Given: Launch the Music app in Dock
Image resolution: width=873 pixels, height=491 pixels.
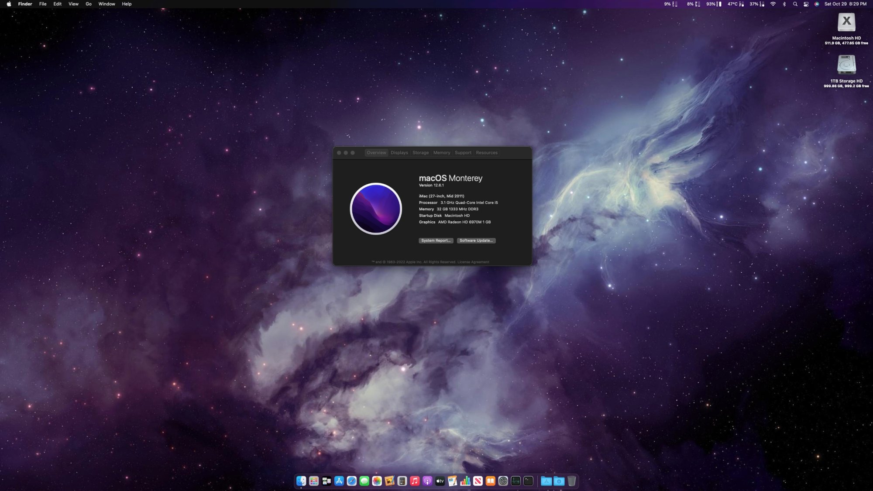Looking at the screenshot, I should click(415, 481).
